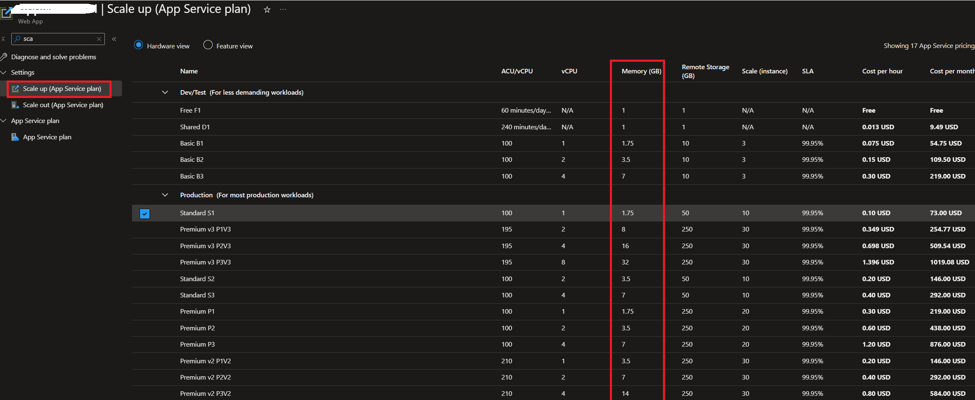Select the Scale up (App Service plan) icon
Viewport: 975px width, 400px height.
pyautogui.click(x=15, y=89)
